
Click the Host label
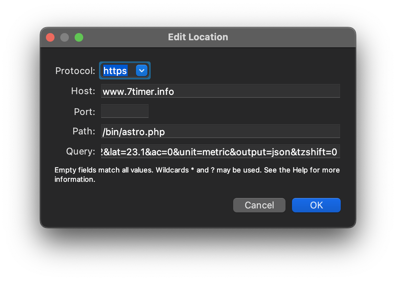pyautogui.click(x=83, y=91)
